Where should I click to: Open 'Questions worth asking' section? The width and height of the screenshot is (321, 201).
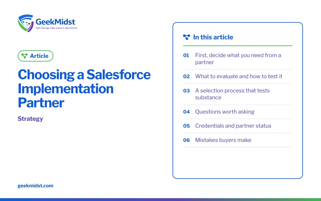[x=225, y=112]
